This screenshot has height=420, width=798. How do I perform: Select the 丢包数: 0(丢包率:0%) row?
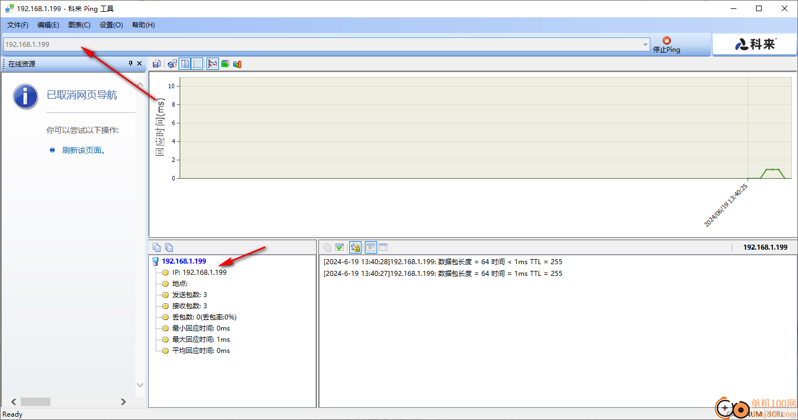(x=204, y=317)
